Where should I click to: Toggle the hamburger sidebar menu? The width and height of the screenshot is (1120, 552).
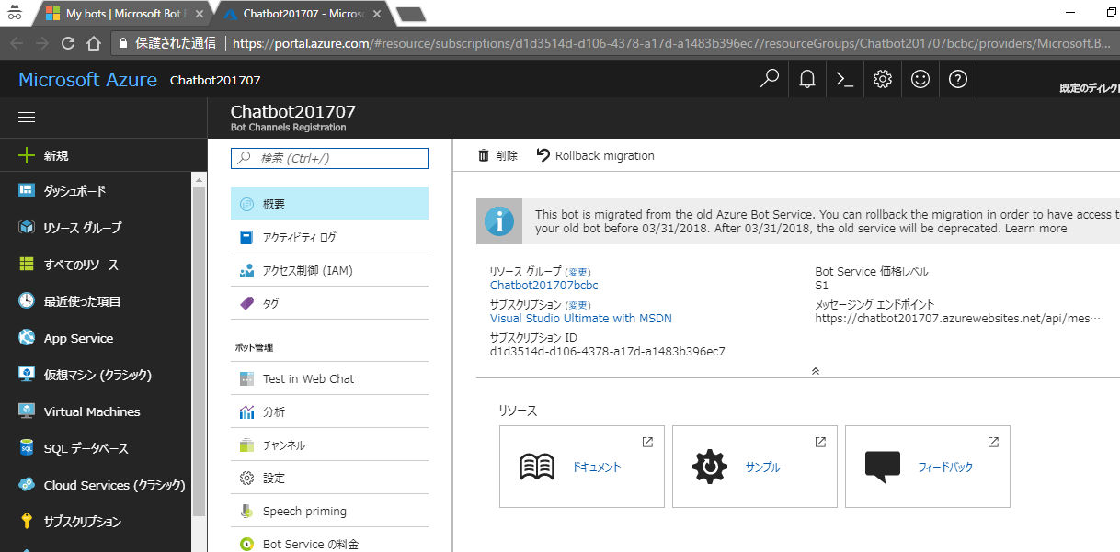pos(27,118)
